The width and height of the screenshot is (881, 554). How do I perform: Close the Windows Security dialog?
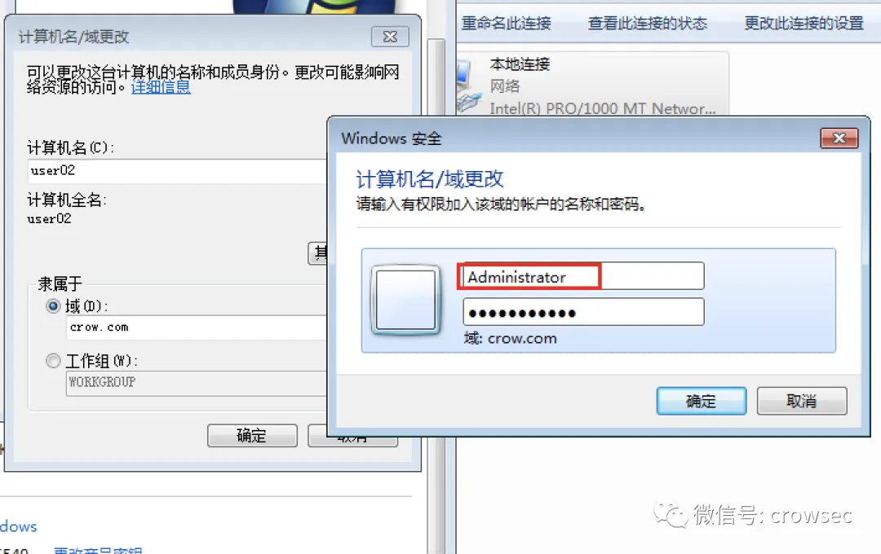coord(839,138)
